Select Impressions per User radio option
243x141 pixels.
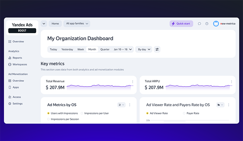tap(82, 113)
